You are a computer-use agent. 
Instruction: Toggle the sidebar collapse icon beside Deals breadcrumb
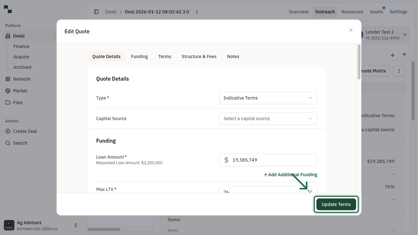tap(96, 11)
